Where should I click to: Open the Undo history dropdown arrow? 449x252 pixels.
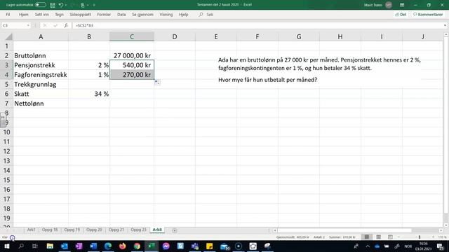pos(66,5)
